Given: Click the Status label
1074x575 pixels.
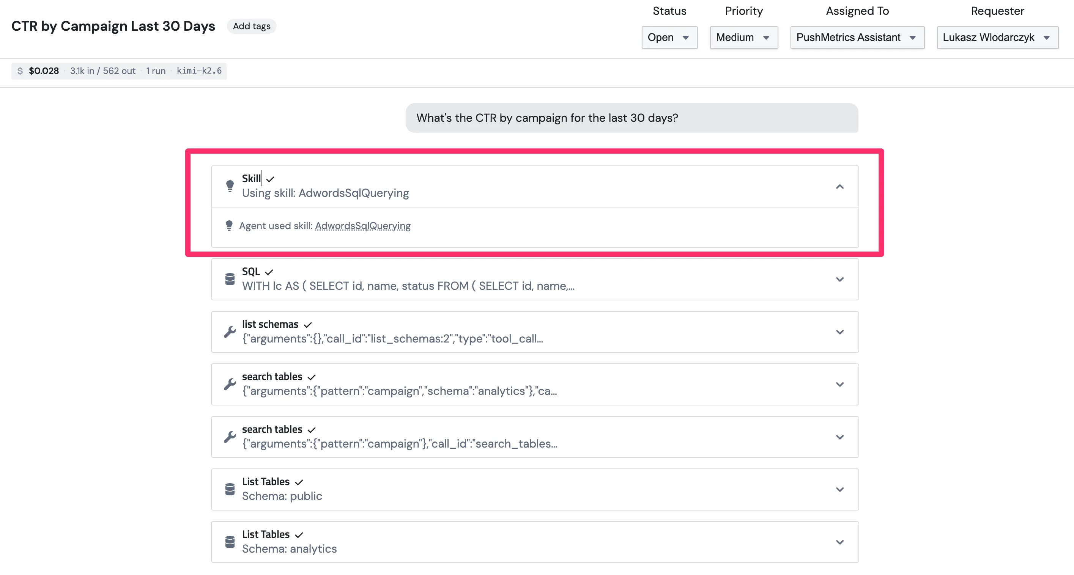Looking at the screenshot, I should [x=669, y=11].
